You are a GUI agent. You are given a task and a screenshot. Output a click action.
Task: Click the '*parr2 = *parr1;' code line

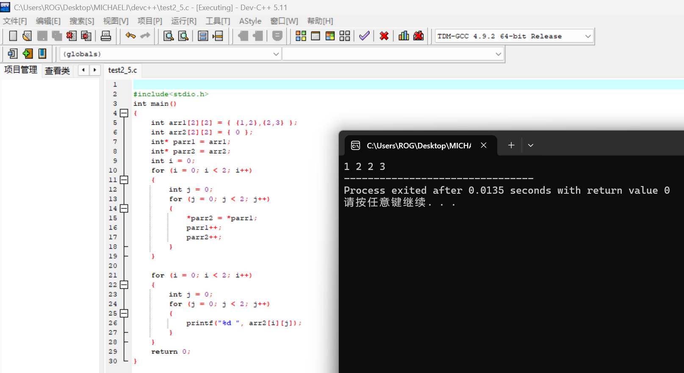tap(222, 218)
